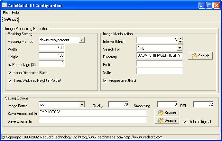Toggle Progressive JPEG checkbox
Viewport: 222px width, 141px height.
[x=105, y=80]
